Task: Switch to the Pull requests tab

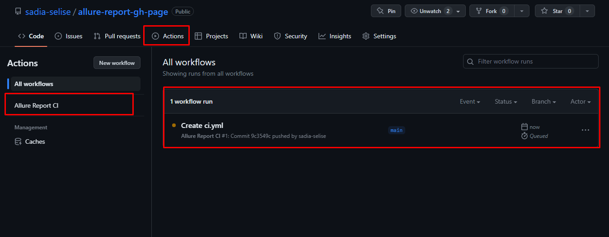Action: coord(117,36)
